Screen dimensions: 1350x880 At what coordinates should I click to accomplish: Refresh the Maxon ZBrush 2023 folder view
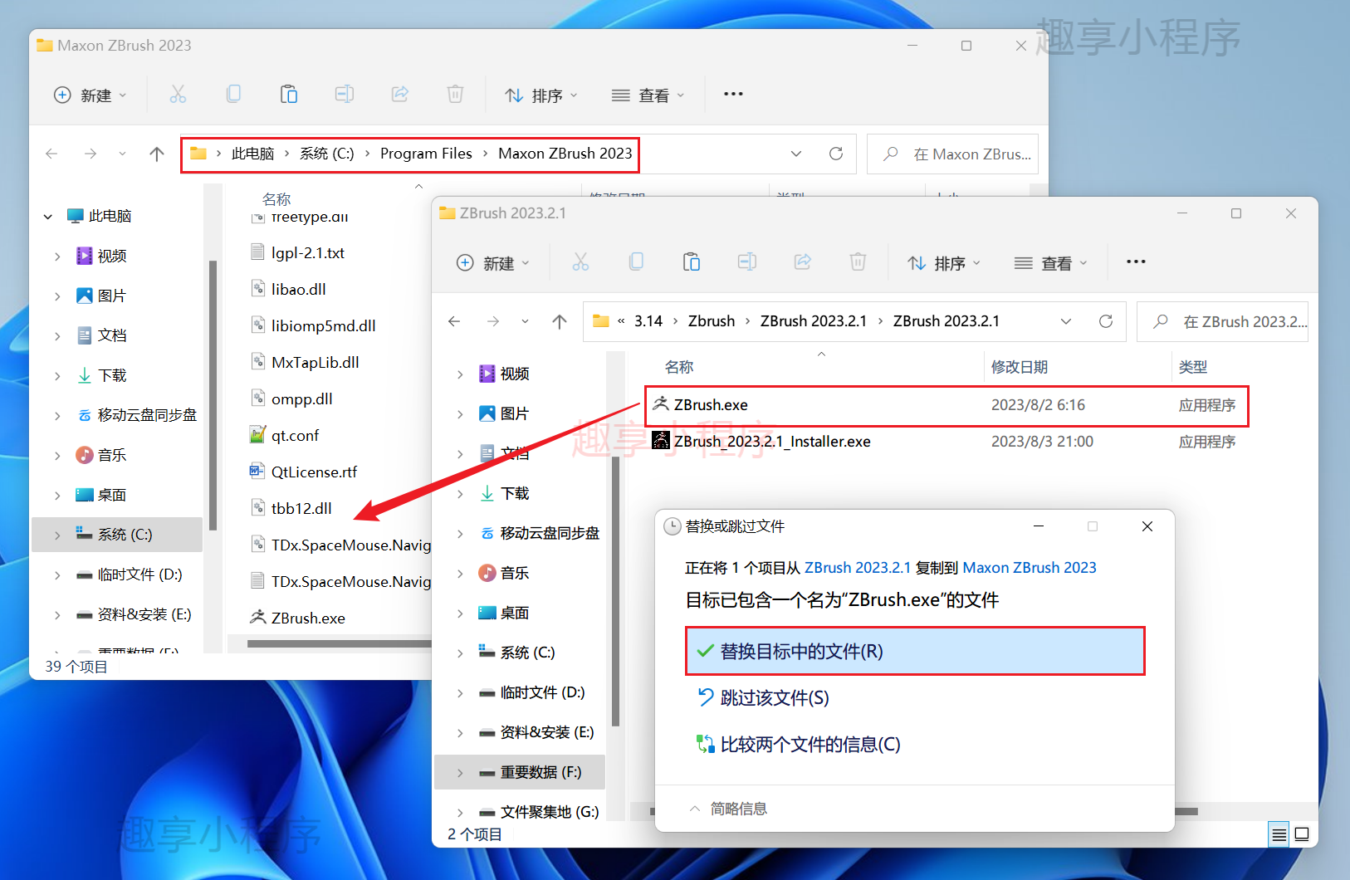point(836,154)
